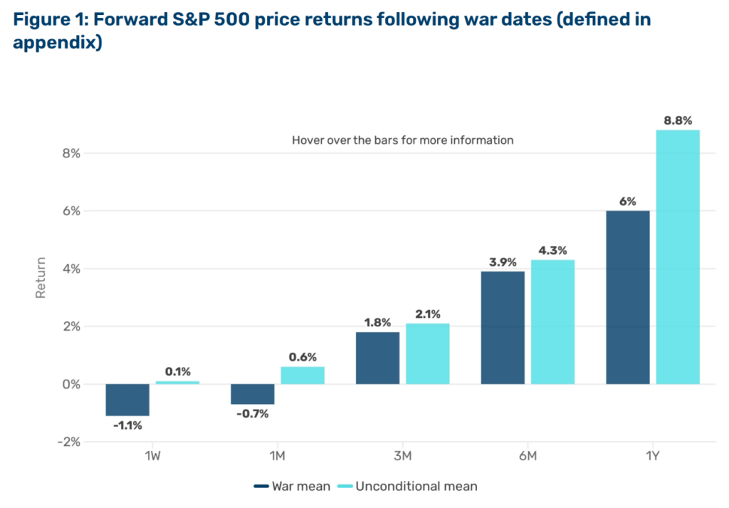Click the Return y-axis title
Viewport: 729px width, 508px height.
[41, 278]
